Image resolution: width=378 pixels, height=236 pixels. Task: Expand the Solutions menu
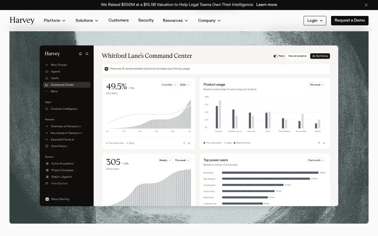pos(87,21)
